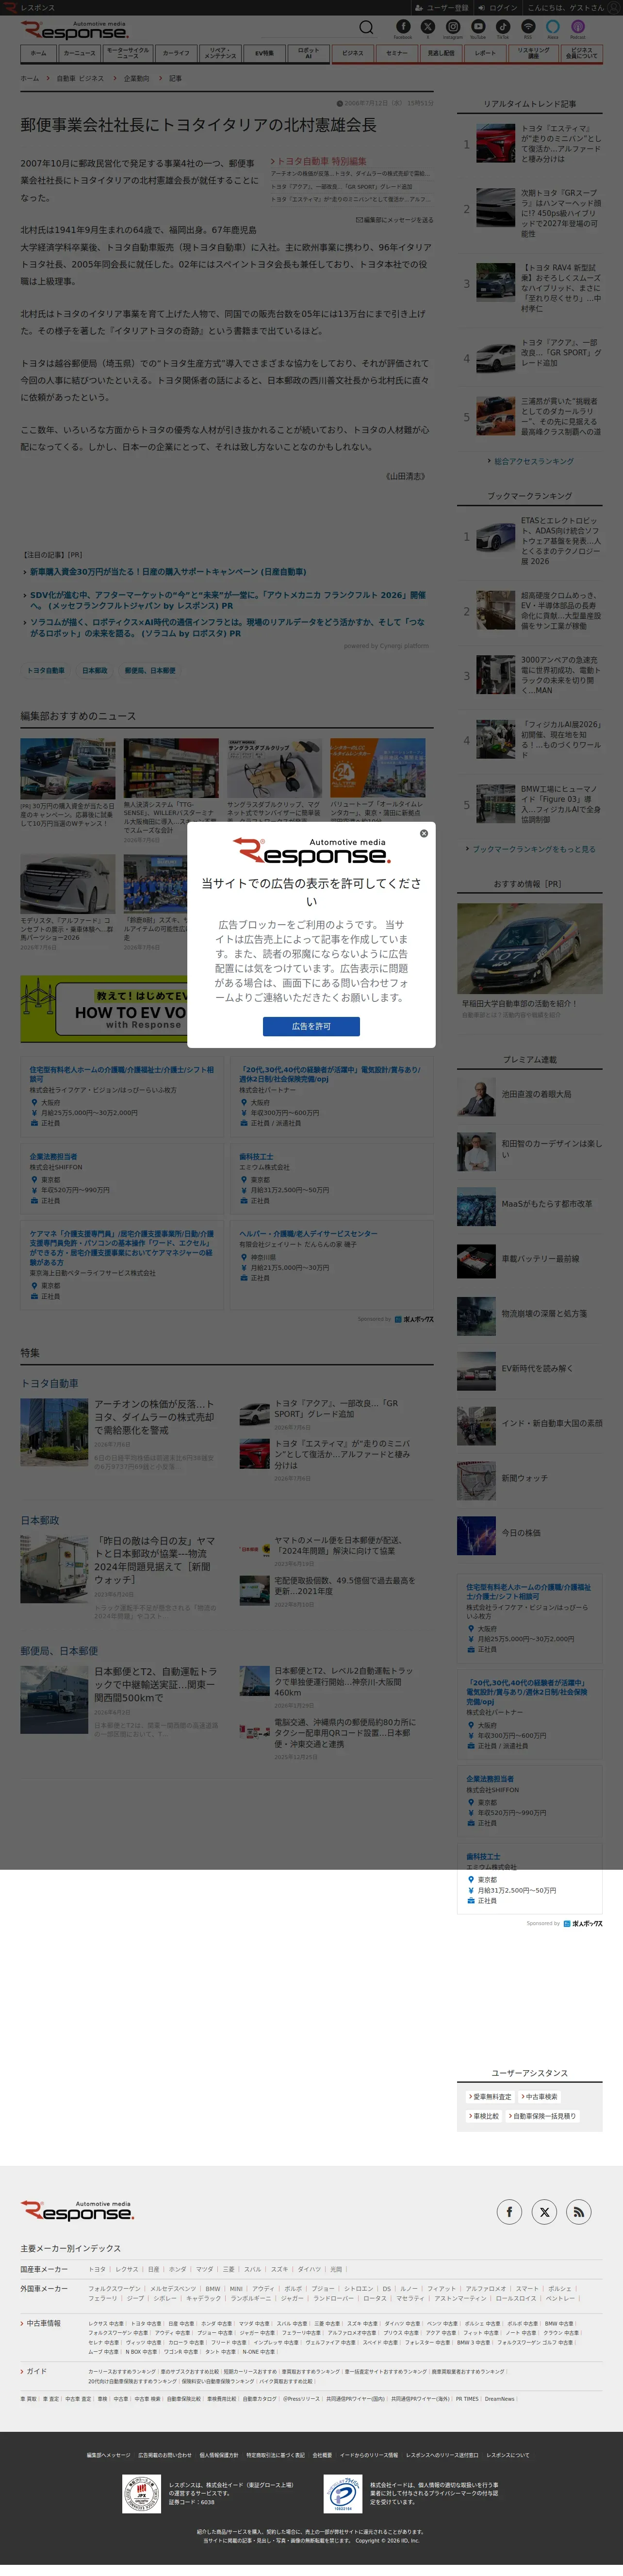Open the Waseda rally car PR image
The width and height of the screenshot is (623, 2576).
[x=530, y=949]
